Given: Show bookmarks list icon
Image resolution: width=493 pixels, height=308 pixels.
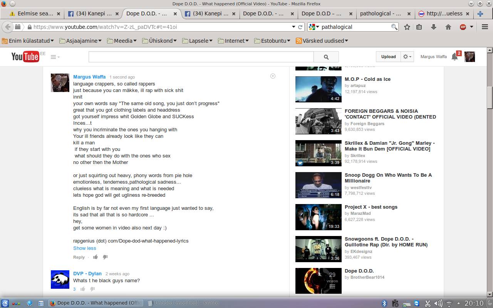Looking at the screenshot, I should point(419,27).
